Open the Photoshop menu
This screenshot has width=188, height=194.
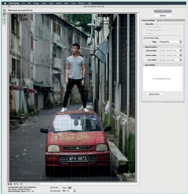click(14, 3)
